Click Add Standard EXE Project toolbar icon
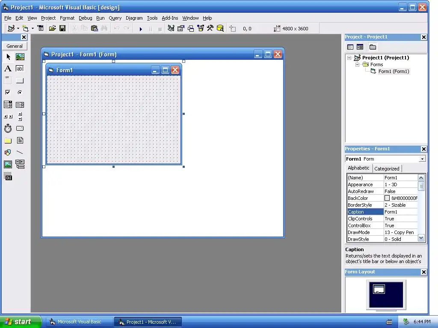Viewport: 438px width, 328px height. point(11,29)
